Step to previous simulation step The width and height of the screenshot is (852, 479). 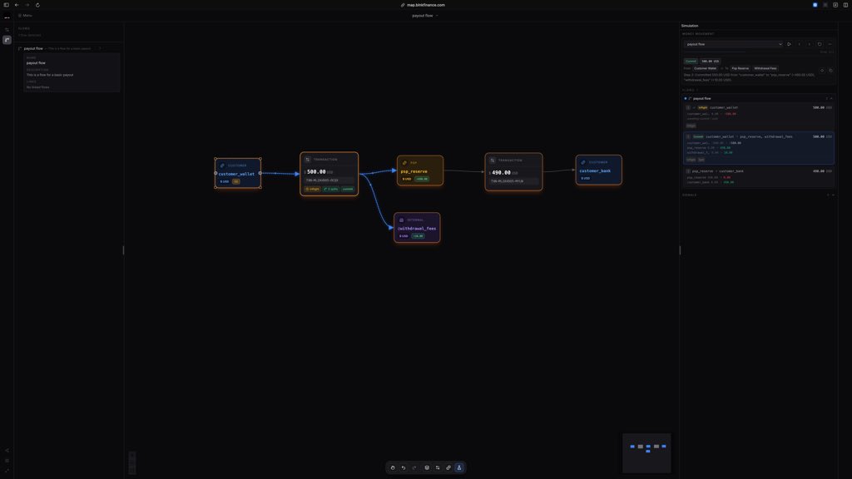(800, 44)
